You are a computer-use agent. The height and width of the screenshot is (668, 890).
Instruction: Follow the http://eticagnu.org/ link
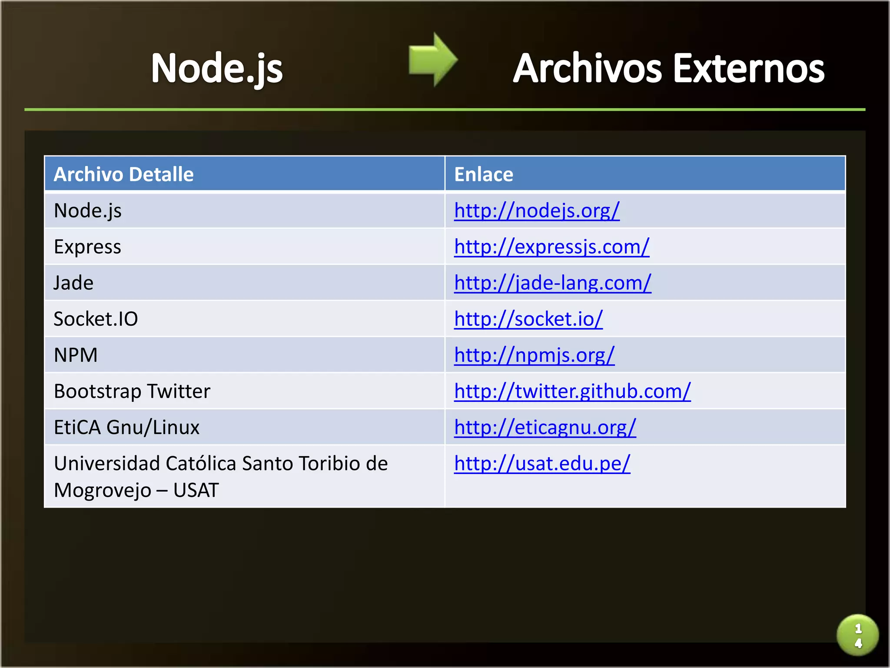point(545,427)
